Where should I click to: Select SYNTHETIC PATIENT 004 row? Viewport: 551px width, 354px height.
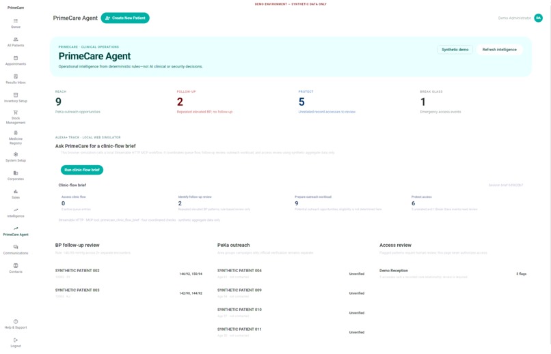tap(291, 274)
